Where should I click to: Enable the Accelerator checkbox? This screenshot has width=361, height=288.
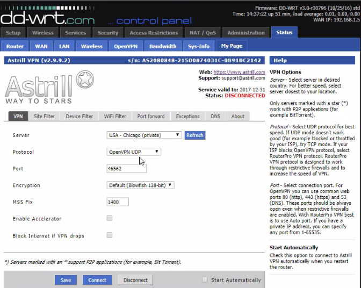click(110, 218)
